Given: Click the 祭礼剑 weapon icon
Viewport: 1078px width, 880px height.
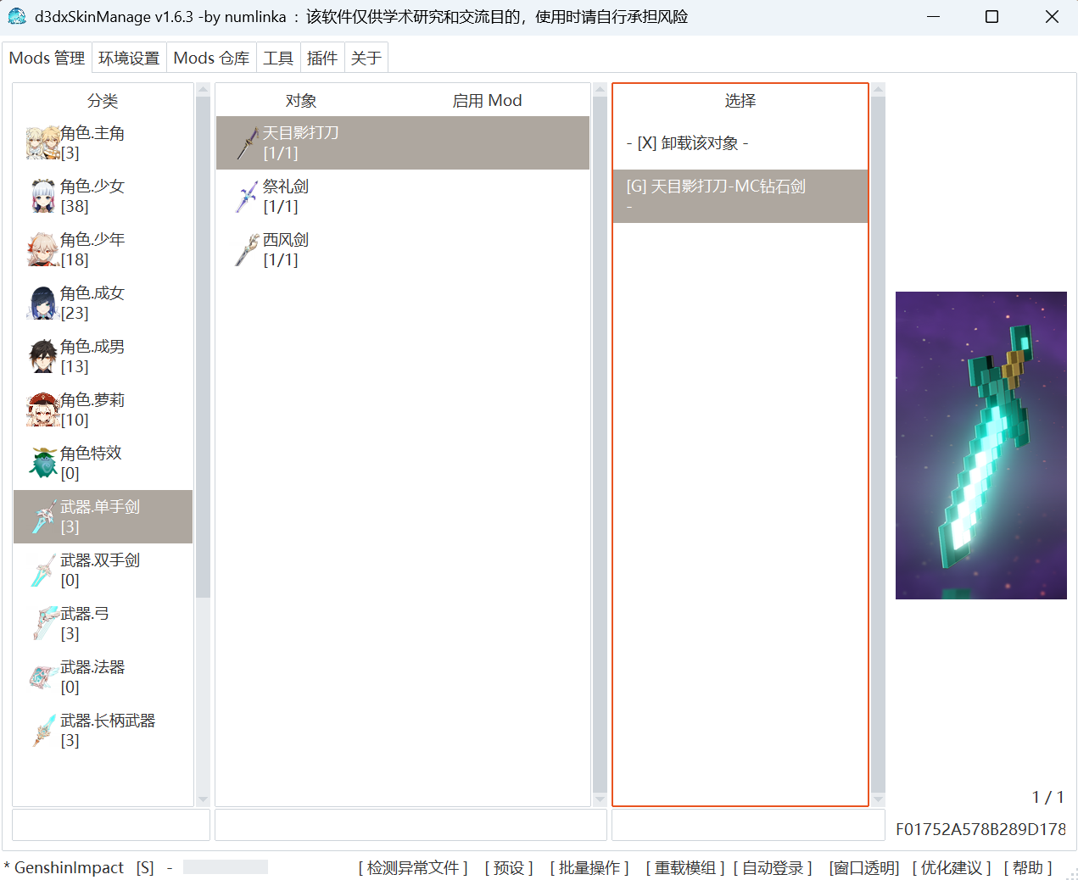Looking at the screenshot, I should (x=247, y=197).
